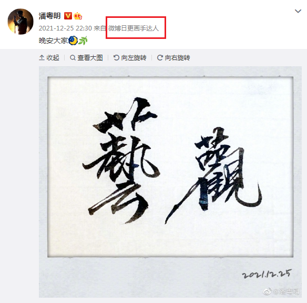Collapse the image with 收起

pos(49,57)
